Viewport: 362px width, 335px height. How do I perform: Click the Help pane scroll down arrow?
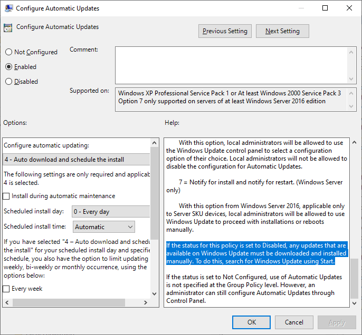[x=355, y=303]
